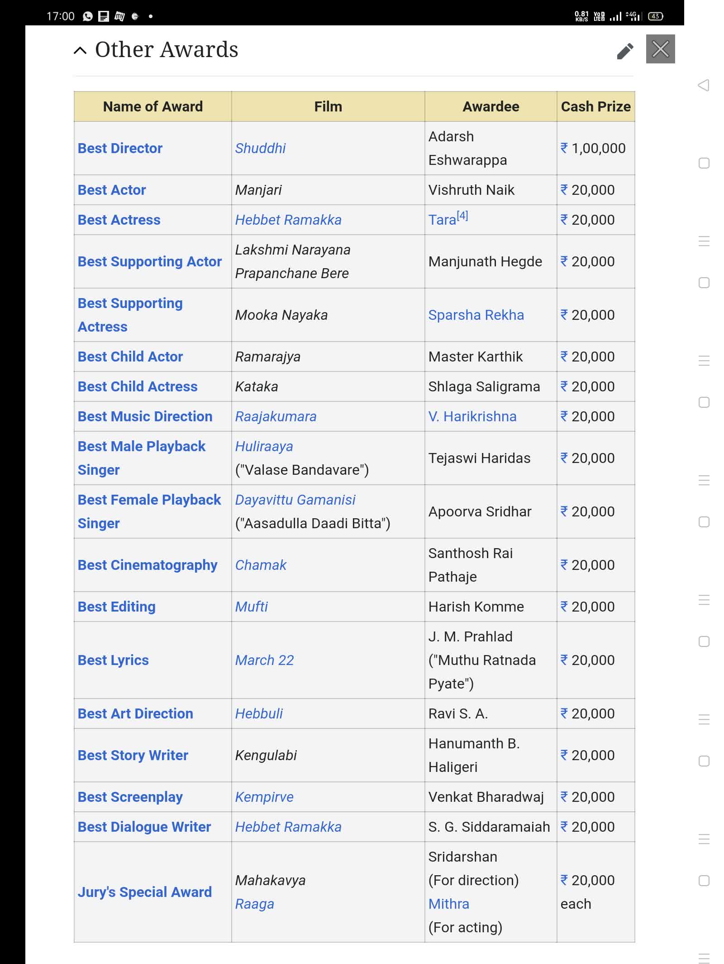The width and height of the screenshot is (724, 964).
Task: Open the Jury's Special Award link
Action: [144, 892]
